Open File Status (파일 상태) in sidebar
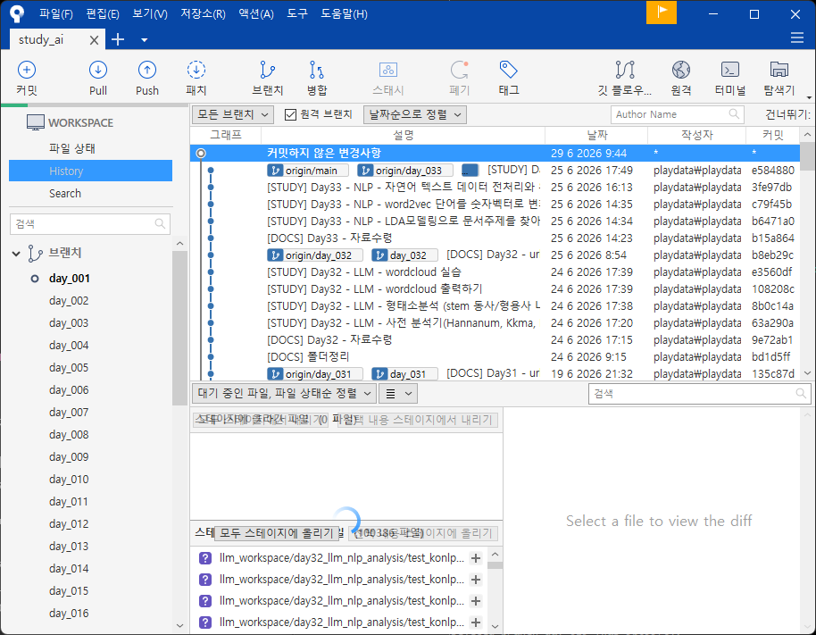 (x=72, y=148)
